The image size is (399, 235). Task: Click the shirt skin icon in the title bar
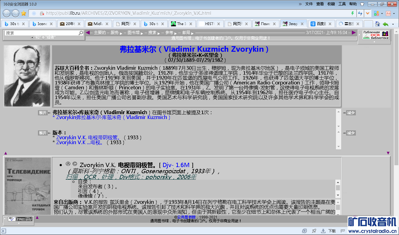coord(362,4)
